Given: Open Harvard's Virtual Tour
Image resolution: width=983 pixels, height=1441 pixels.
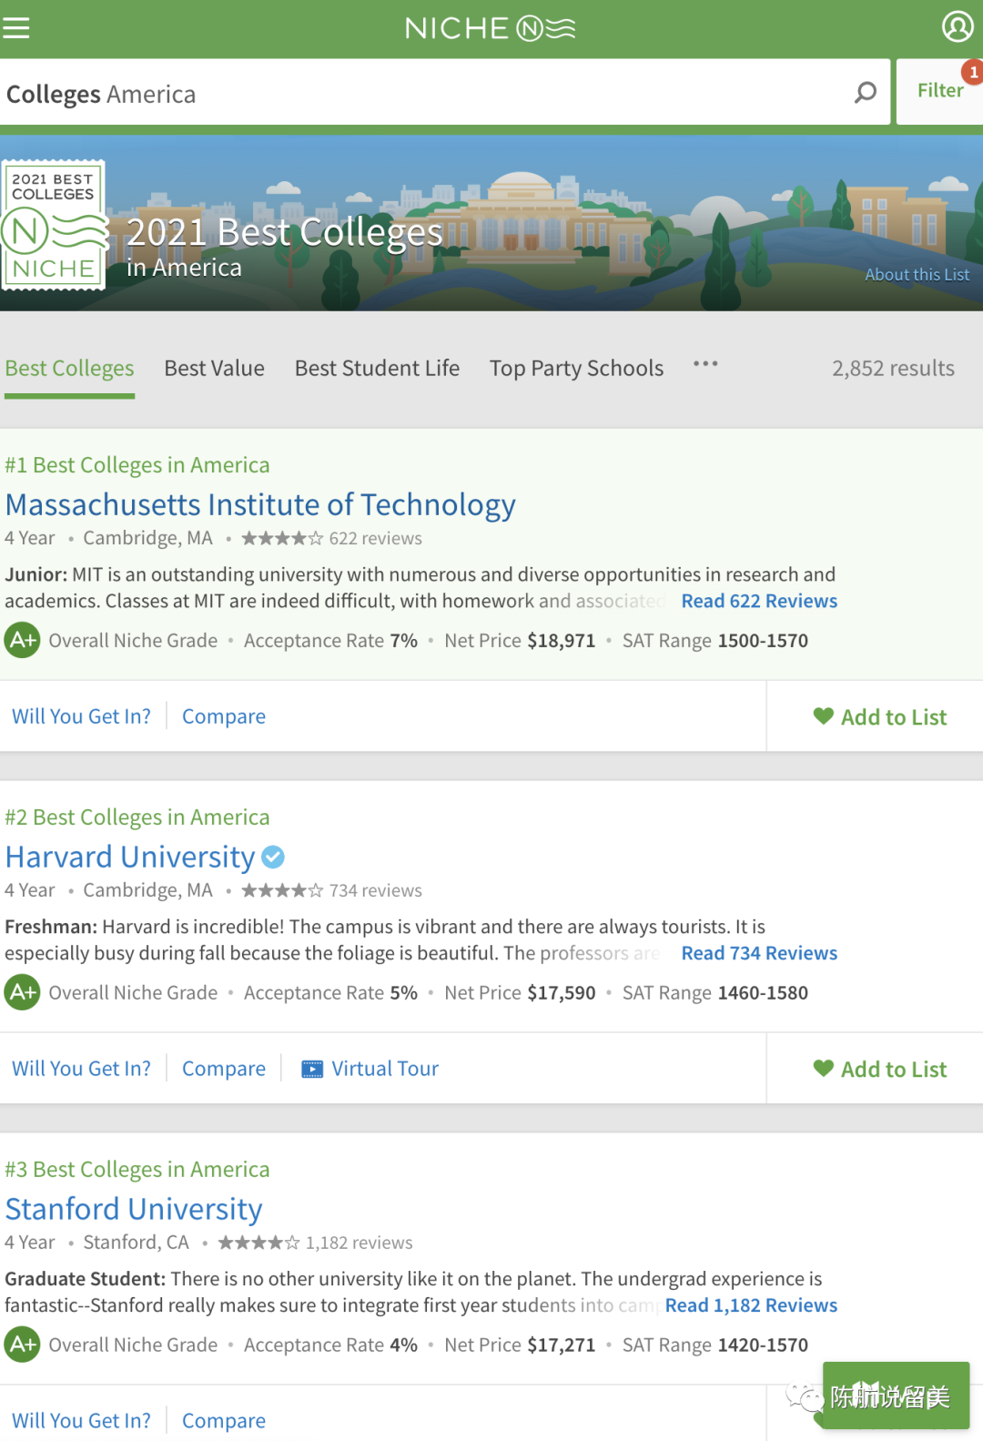Looking at the screenshot, I should [x=370, y=1069].
